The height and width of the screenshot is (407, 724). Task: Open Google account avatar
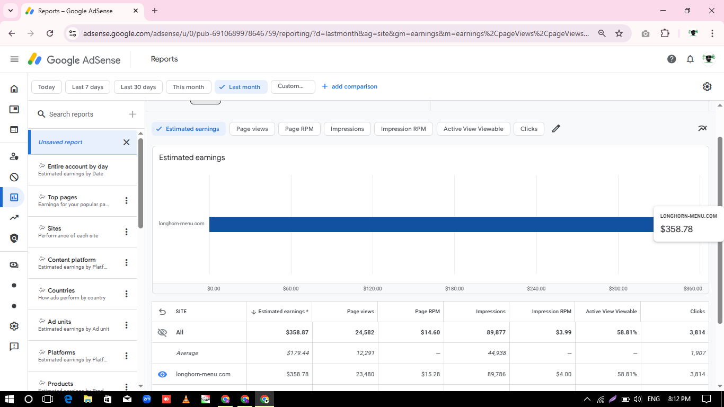(x=709, y=59)
